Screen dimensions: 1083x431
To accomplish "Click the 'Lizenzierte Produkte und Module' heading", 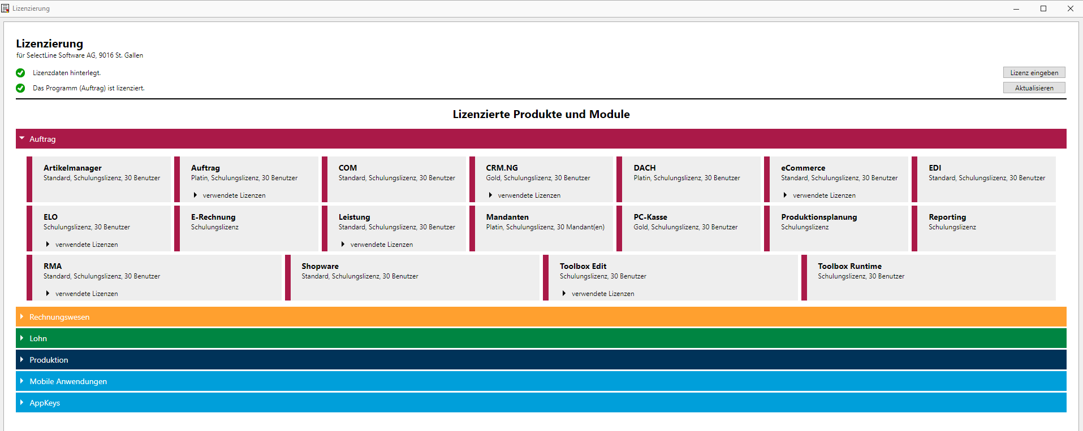I will coord(541,114).
